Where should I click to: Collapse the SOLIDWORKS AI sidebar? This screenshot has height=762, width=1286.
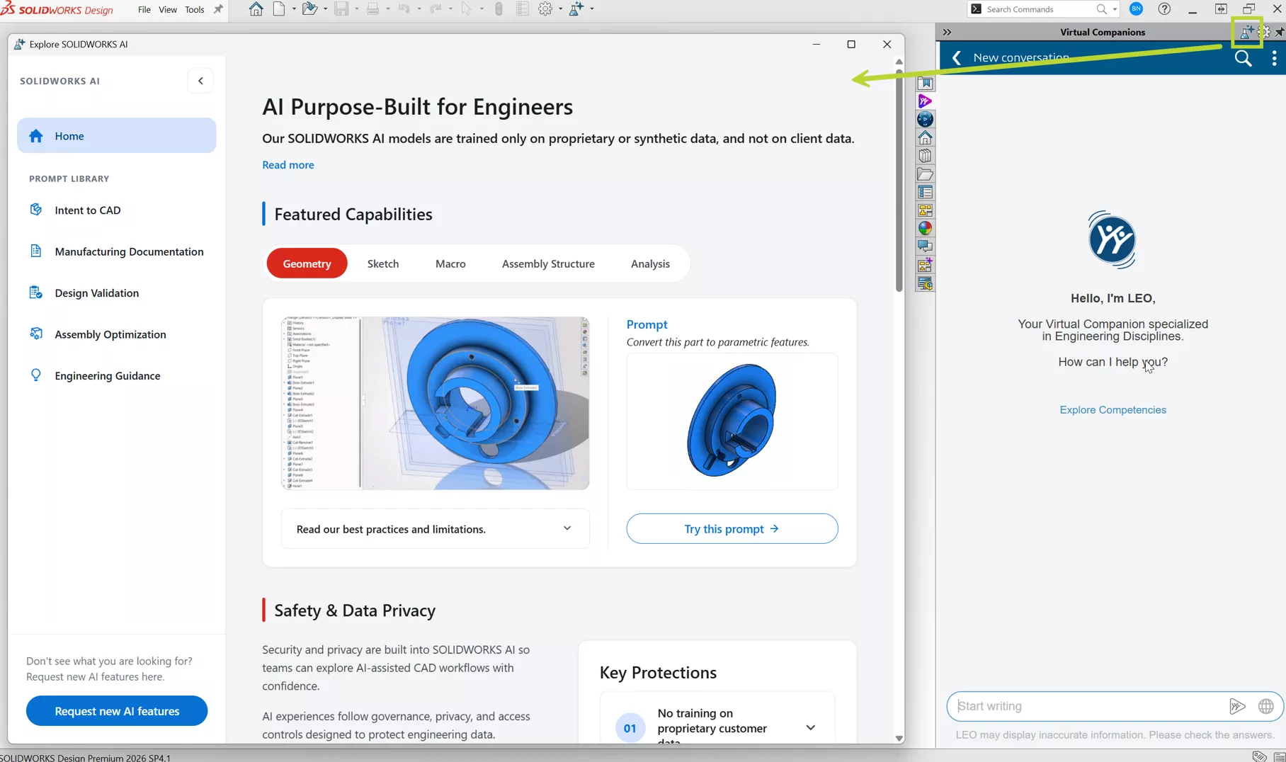click(x=200, y=81)
